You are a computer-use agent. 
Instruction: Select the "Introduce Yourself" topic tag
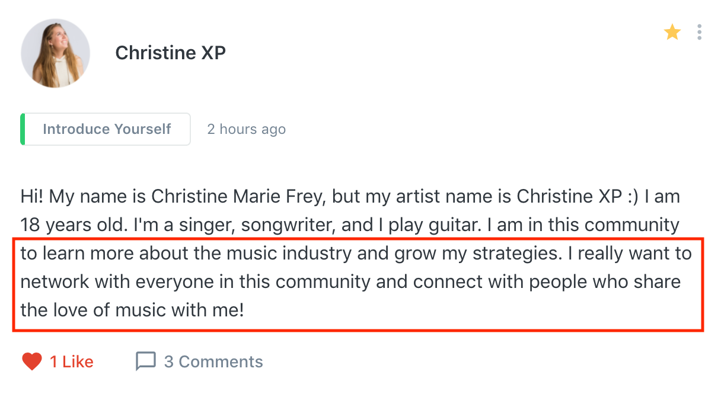click(x=107, y=129)
